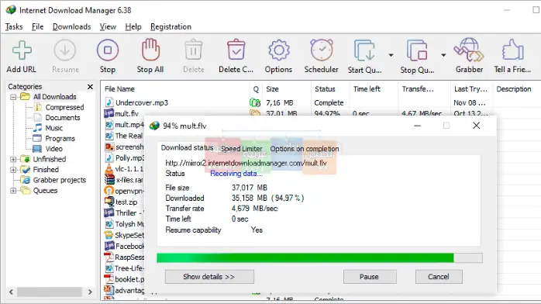Click the Add URL toolbar icon
Viewport: 541px width, 304px height.
(x=22, y=50)
